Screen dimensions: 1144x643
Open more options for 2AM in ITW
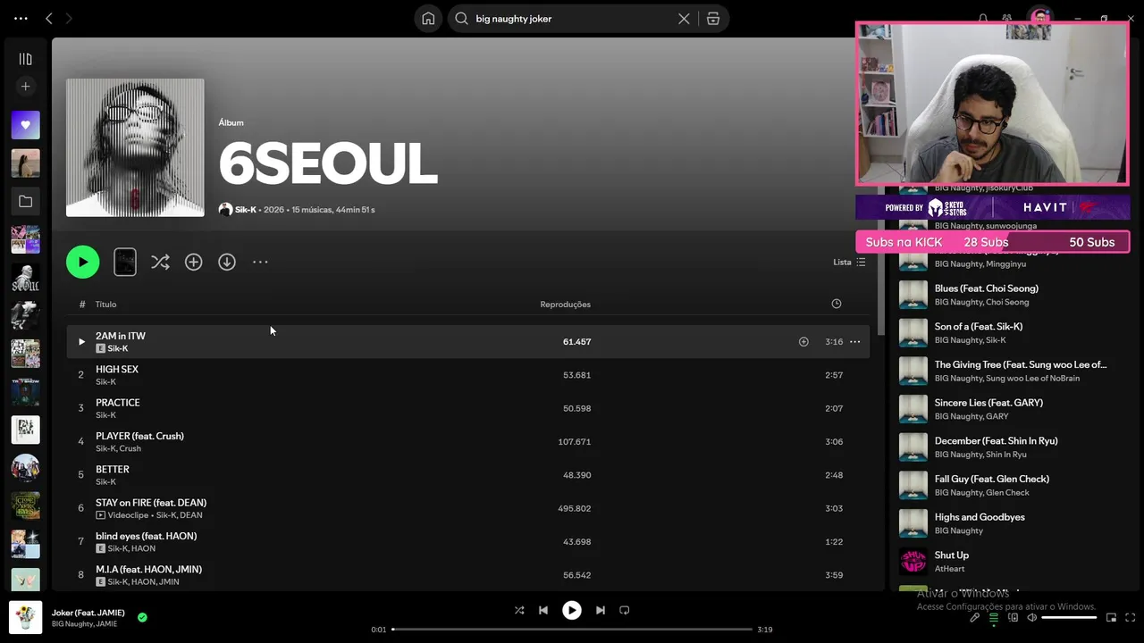coord(854,341)
